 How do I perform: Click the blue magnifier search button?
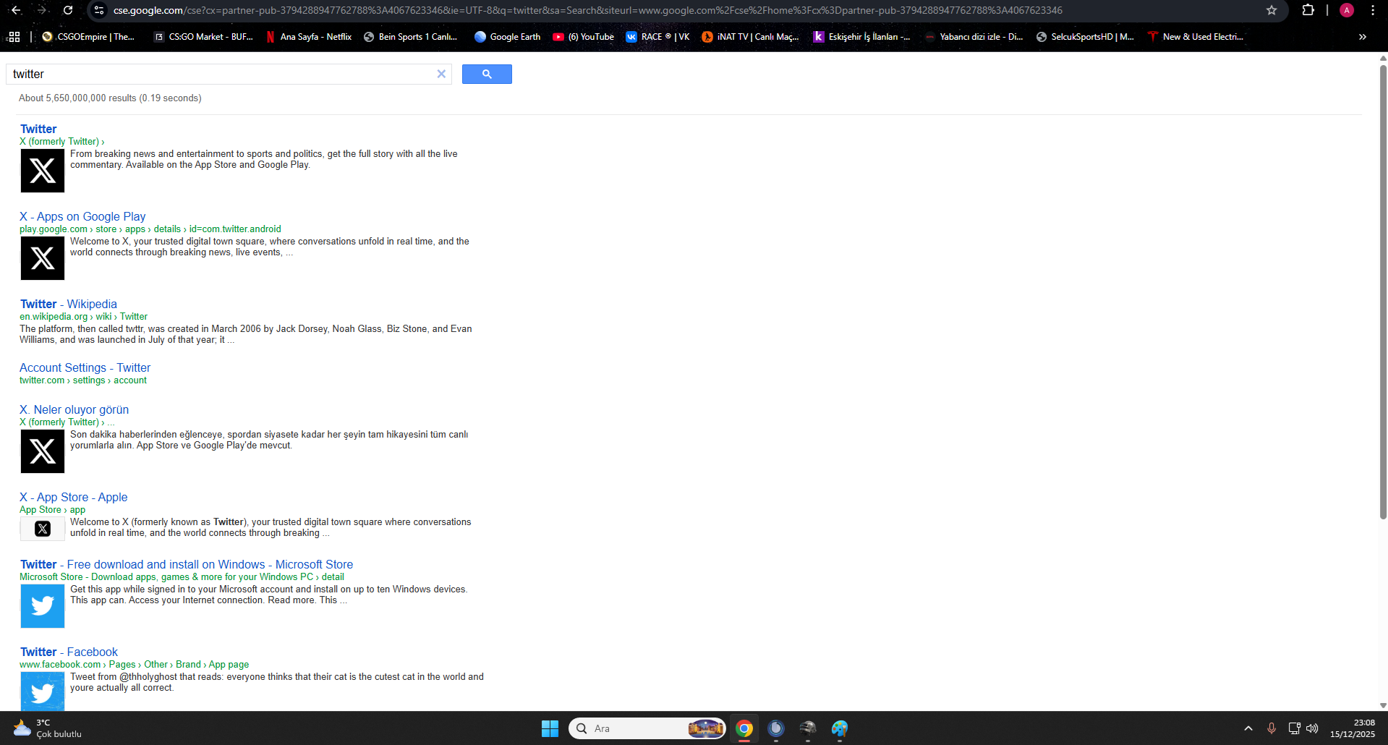pos(487,74)
